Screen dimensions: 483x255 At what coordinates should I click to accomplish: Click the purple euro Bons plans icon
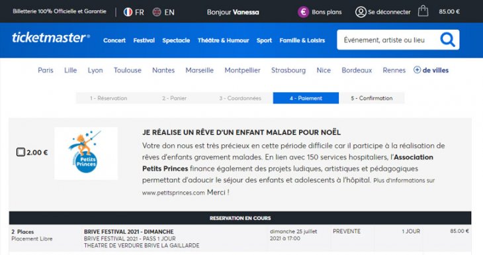pos(303,12)
